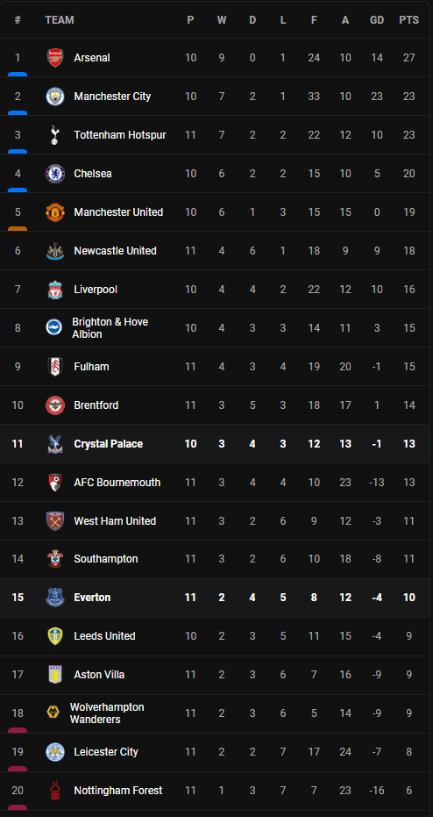Select the Tottenham Hotspur cockerel logo
Viewport: 433px width, 817px height.
(55, 135)
